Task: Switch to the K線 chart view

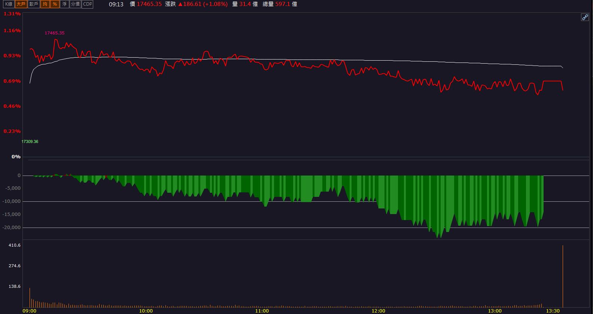Action: click(9, 4)
